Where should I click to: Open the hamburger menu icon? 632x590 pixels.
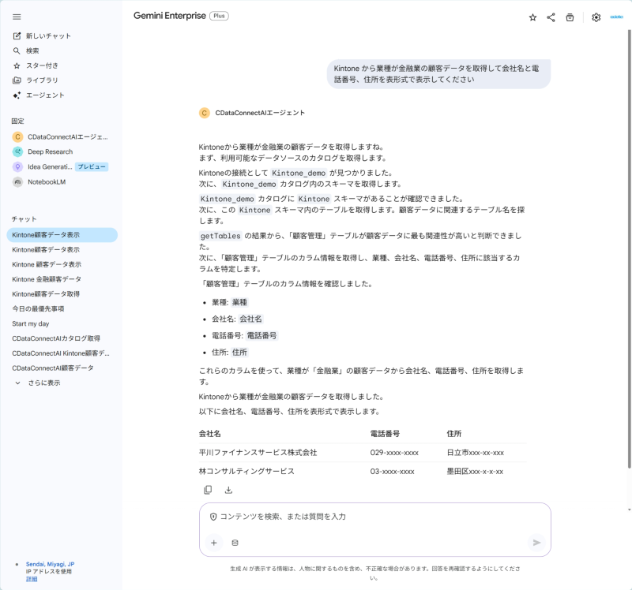point(17,17)
